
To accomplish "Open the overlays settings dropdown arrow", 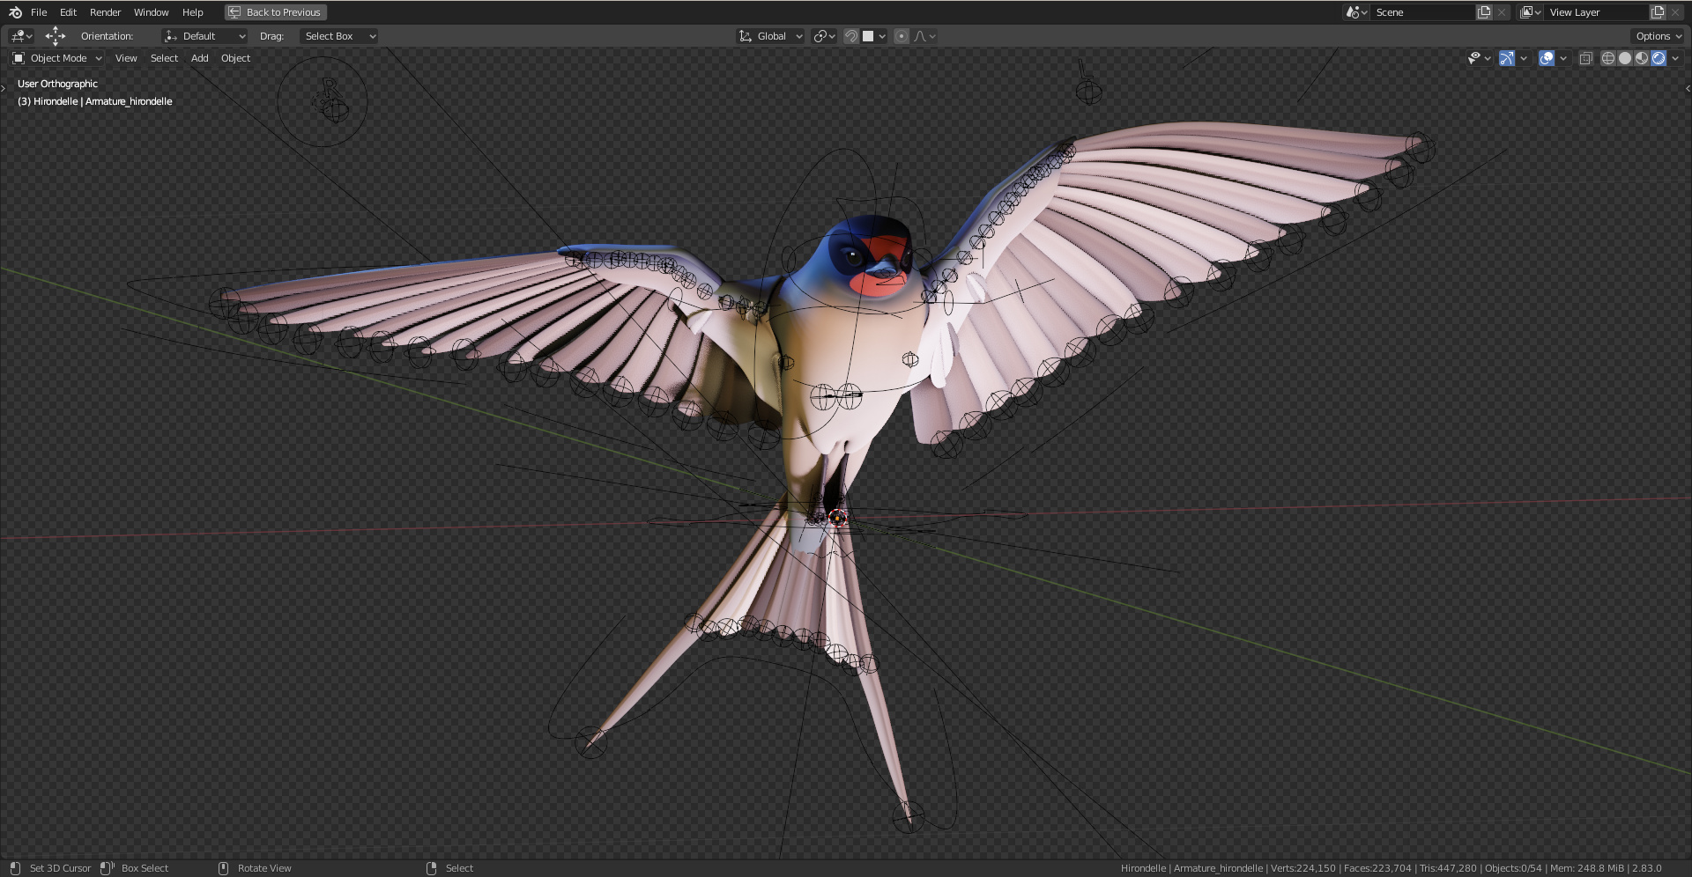I will pyautogui.click(x=1563, y=58).
